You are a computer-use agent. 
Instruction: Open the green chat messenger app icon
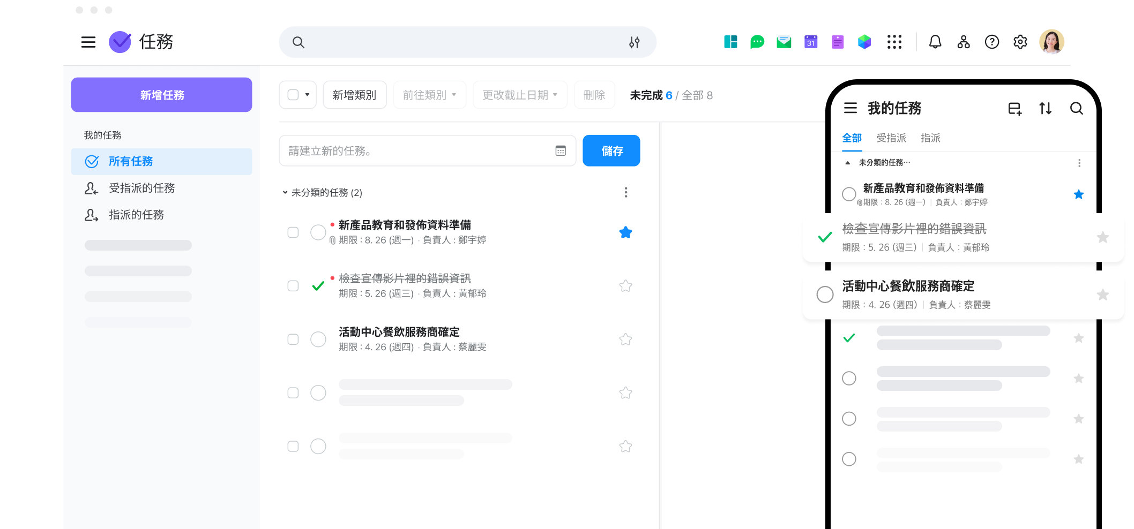click(x=757, y=42)
